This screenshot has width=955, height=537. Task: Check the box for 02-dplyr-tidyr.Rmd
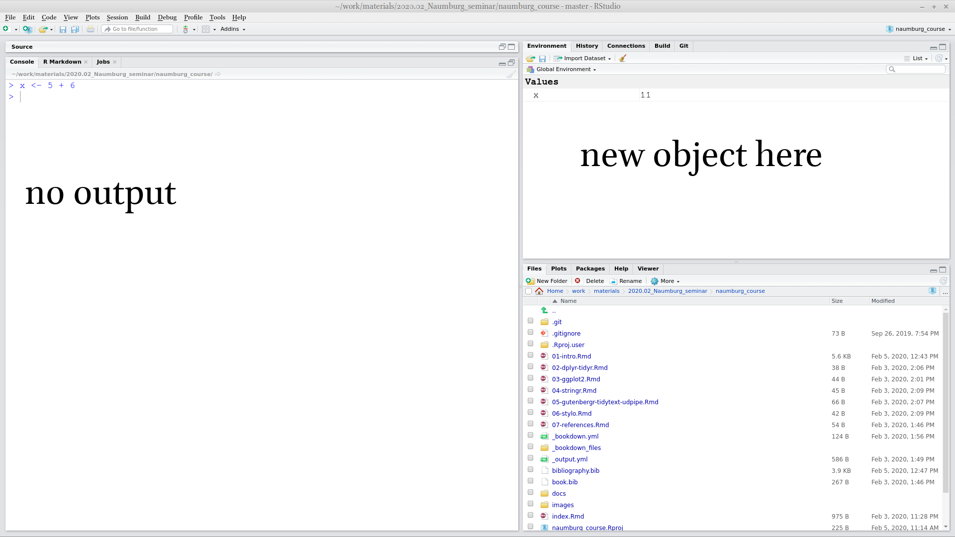point(530,366)
